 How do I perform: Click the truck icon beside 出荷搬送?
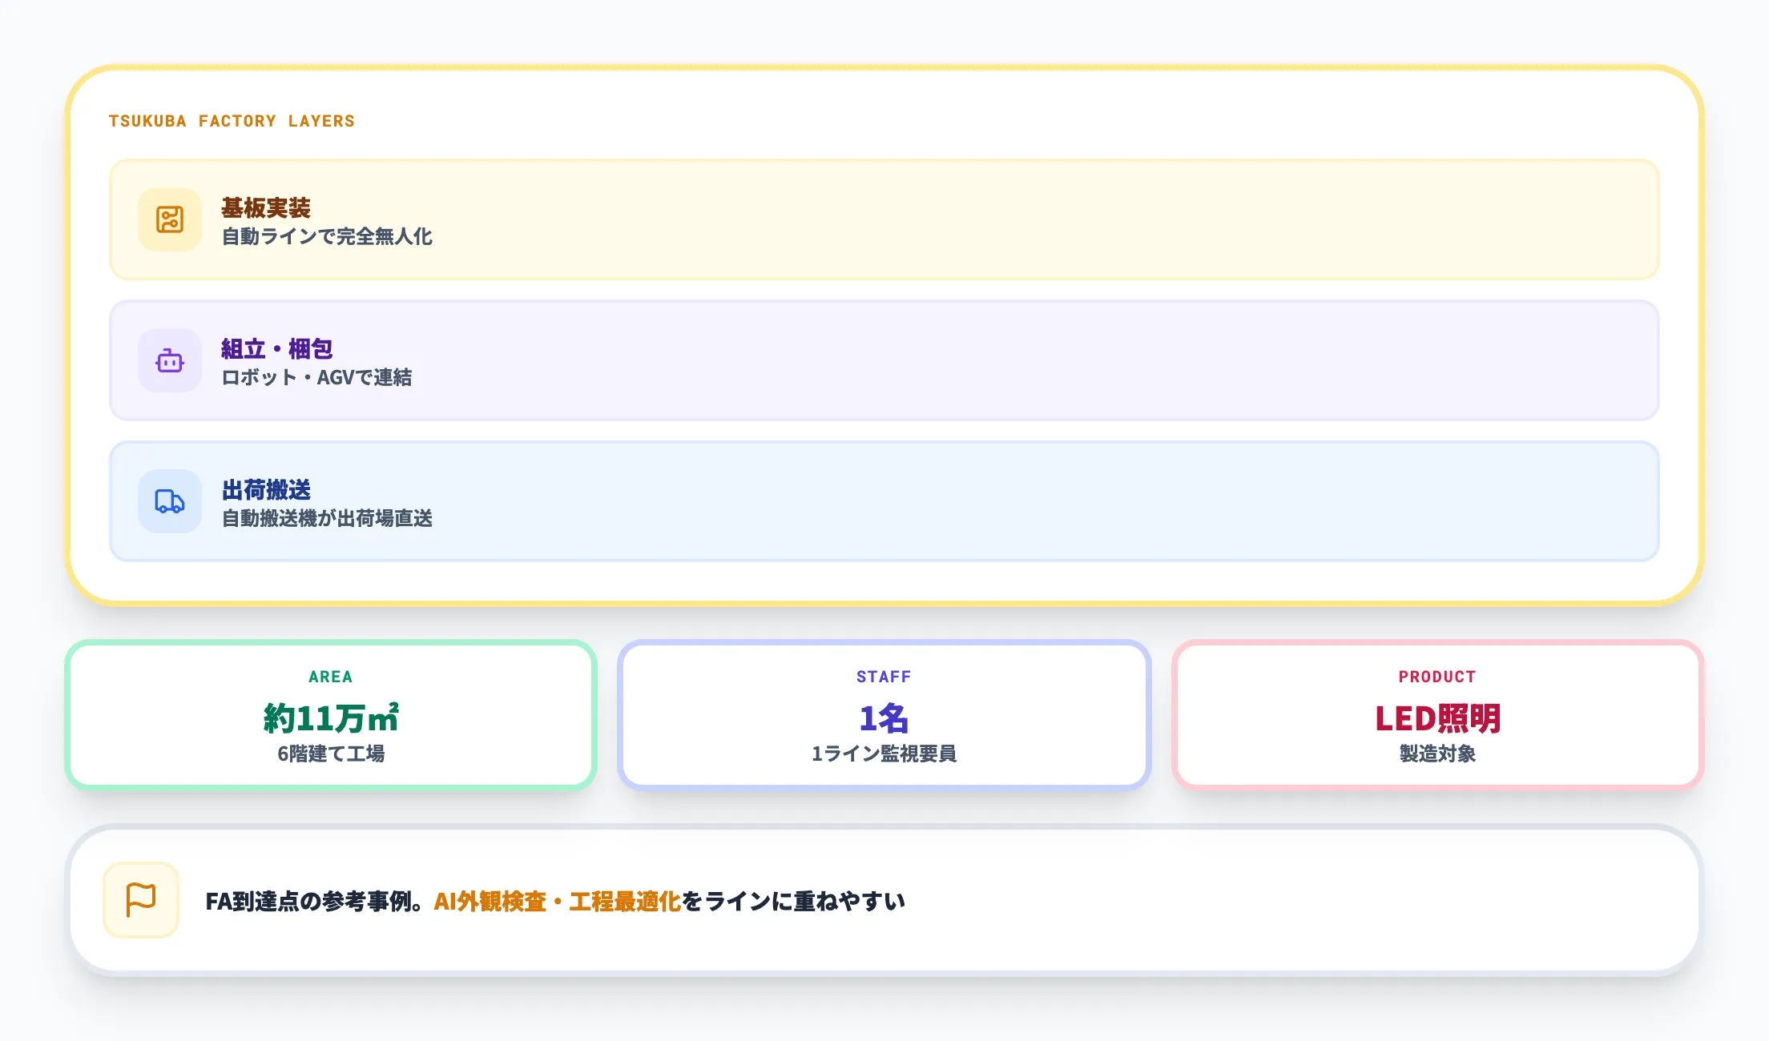tap(170, 501)
